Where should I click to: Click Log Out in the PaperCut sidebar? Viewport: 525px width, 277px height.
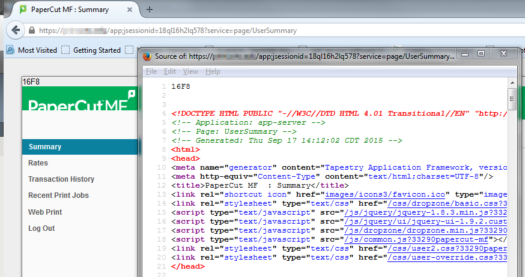(x=41, y=228)
